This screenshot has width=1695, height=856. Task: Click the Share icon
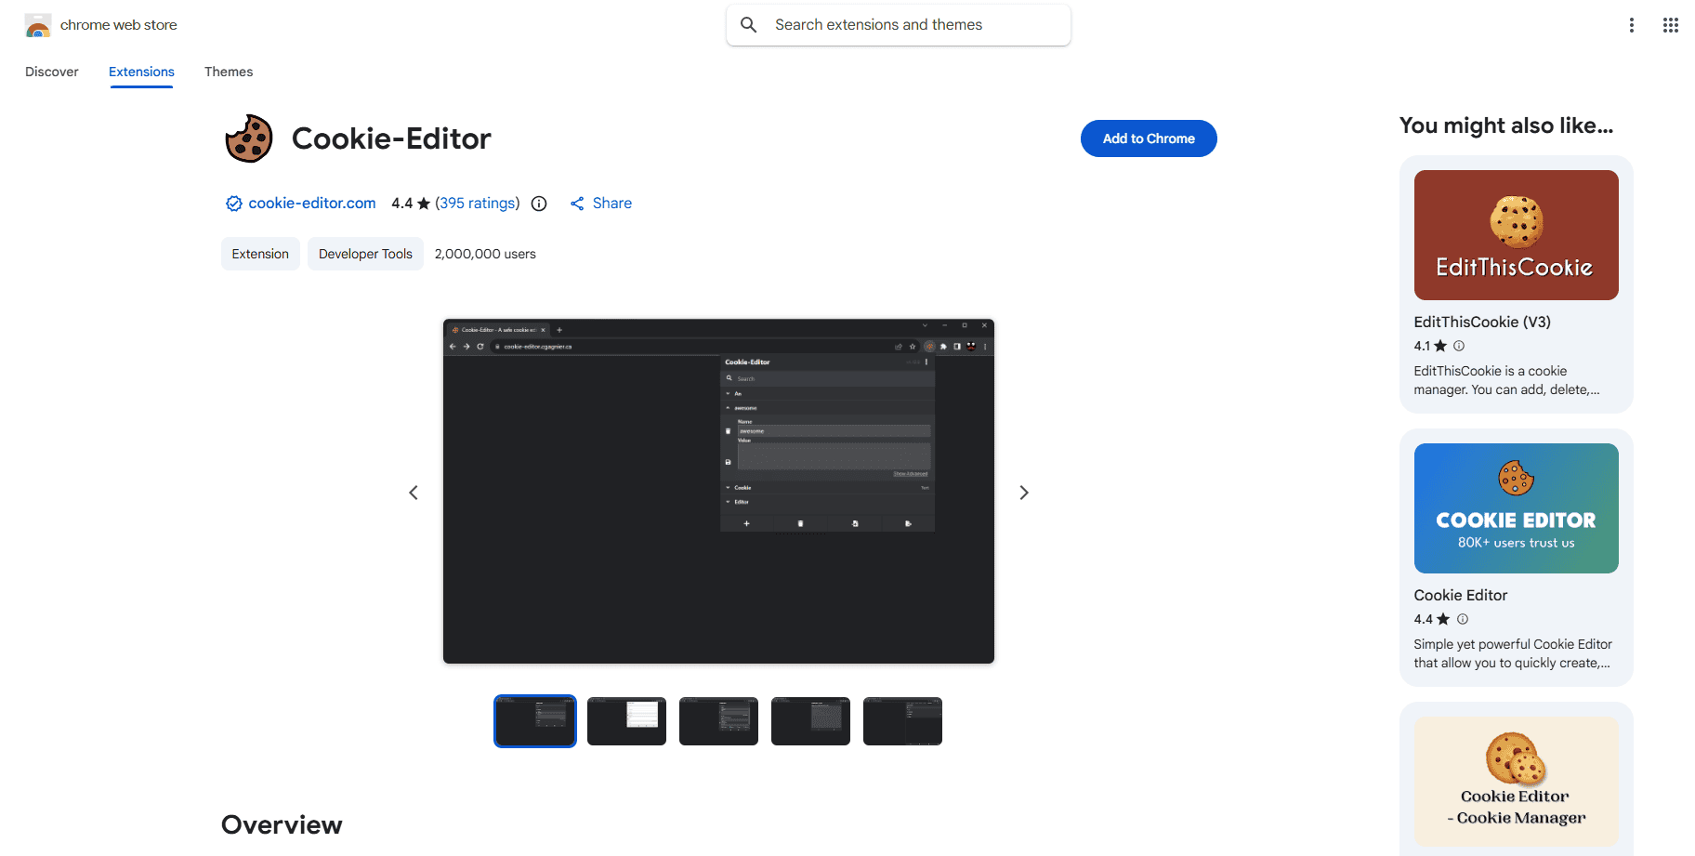coord(577,204)
